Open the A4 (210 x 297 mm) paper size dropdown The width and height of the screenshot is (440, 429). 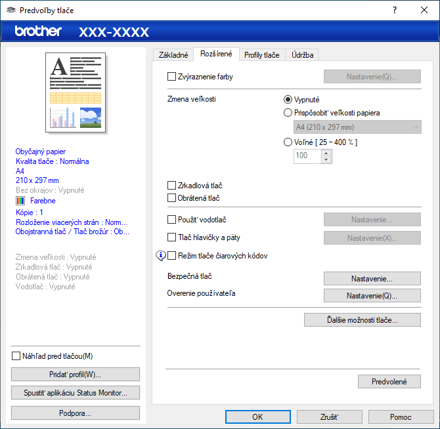(357, 127)
